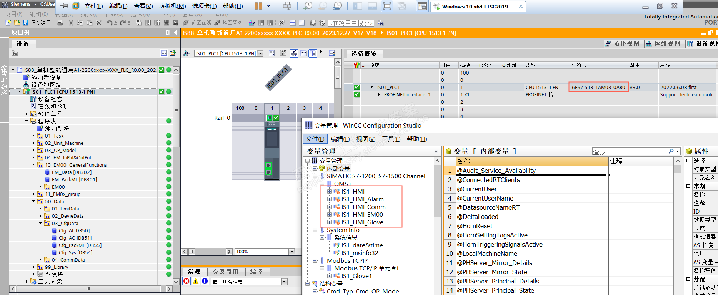Click the 转至离线 go offline button
718x295 pixels.
(229, 23)
